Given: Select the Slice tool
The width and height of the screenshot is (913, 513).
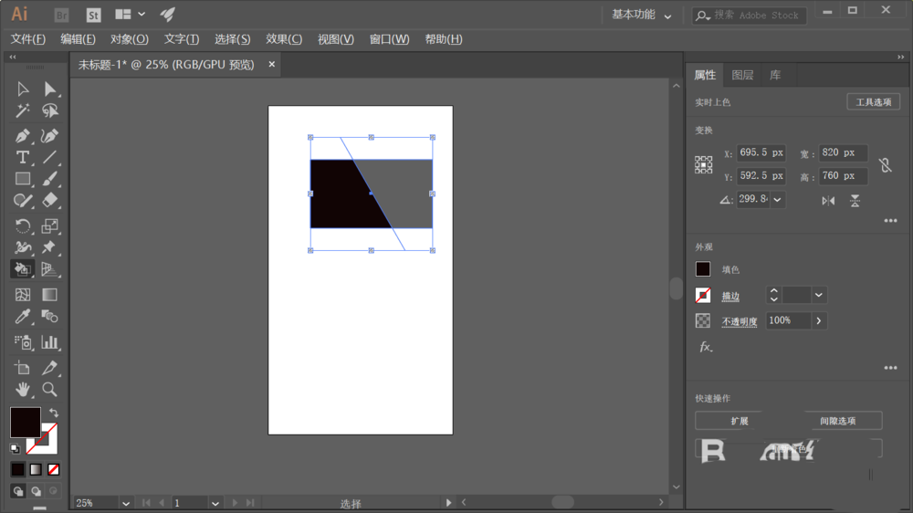Looking at the screenshot, I should pos(49,368).
